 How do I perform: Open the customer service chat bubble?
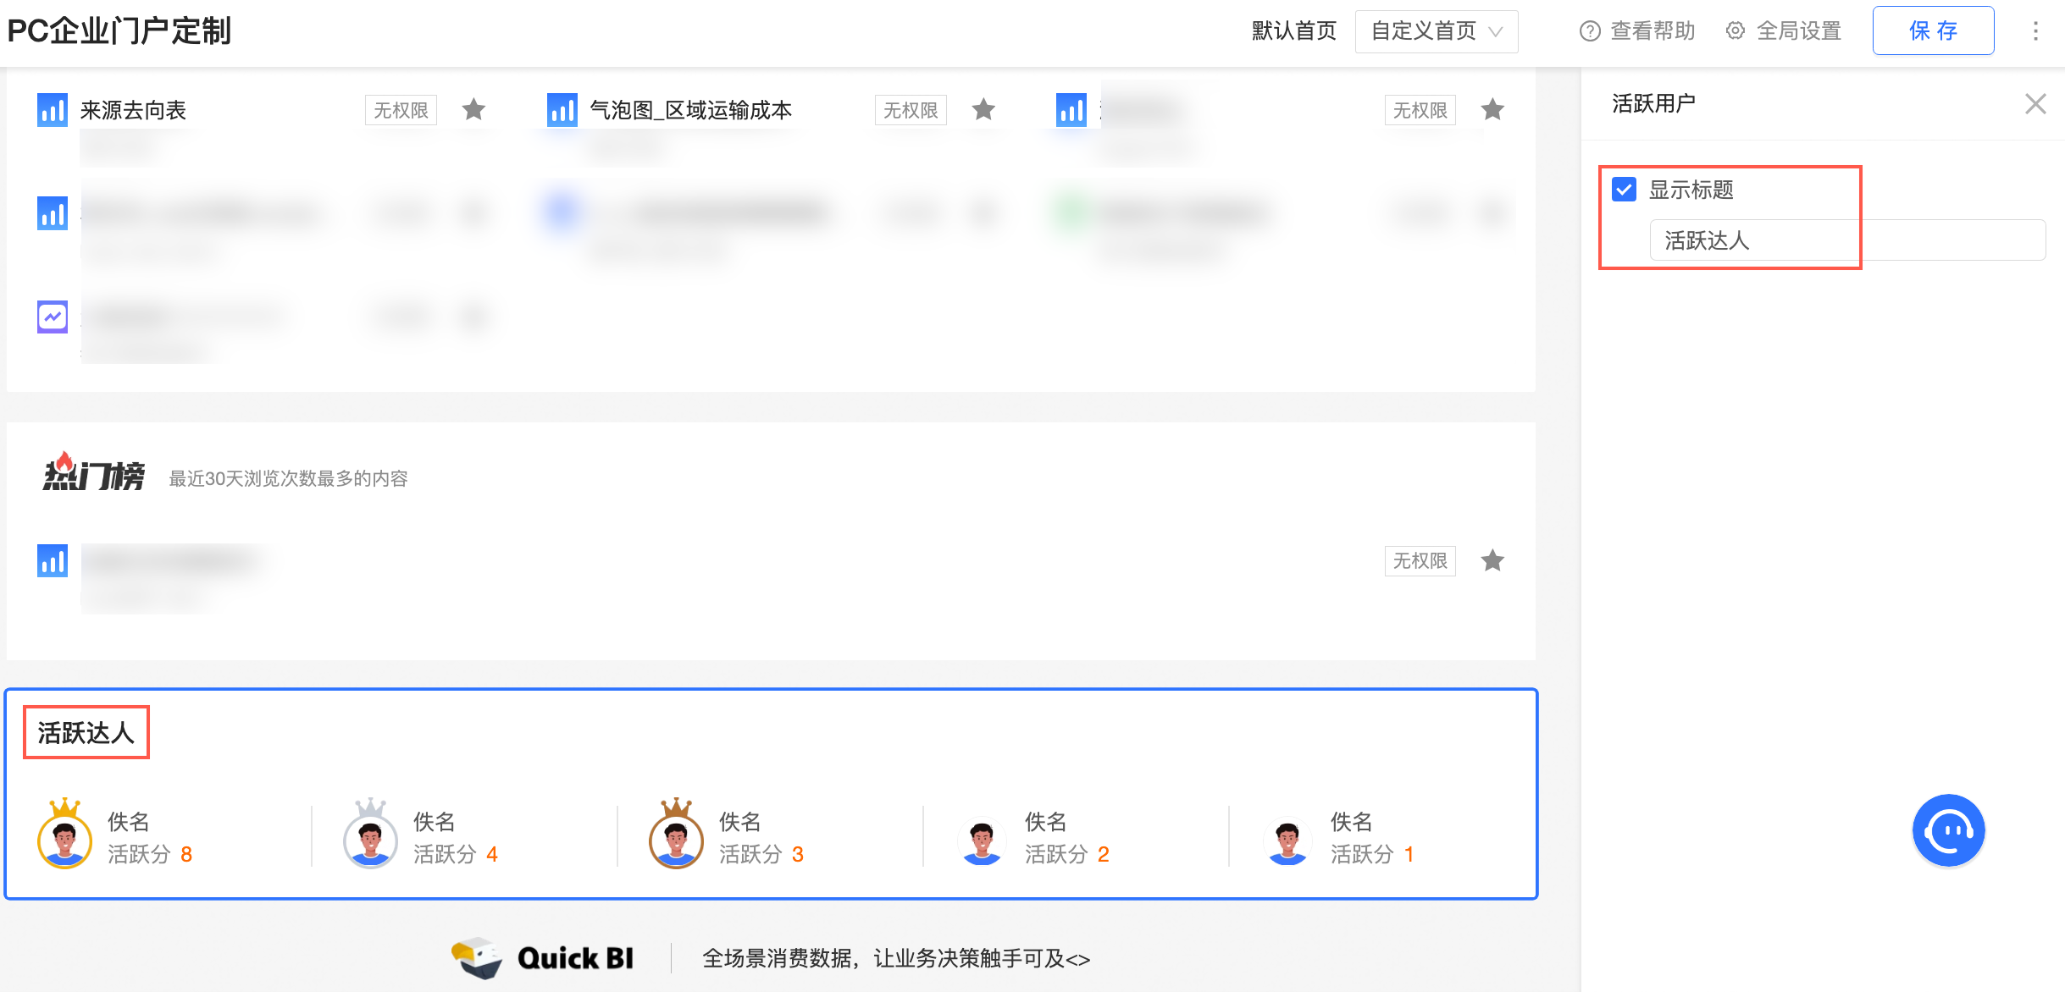click(x=1947, y=830)
